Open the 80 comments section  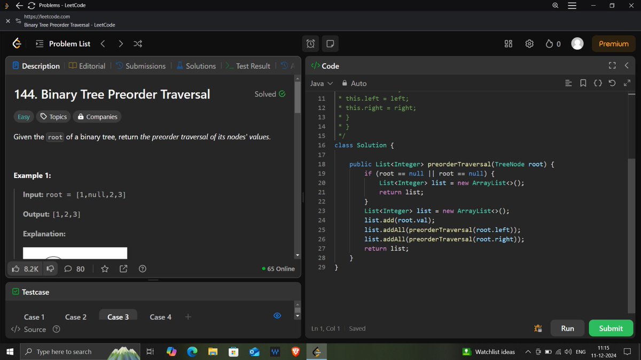click(74, 269)
